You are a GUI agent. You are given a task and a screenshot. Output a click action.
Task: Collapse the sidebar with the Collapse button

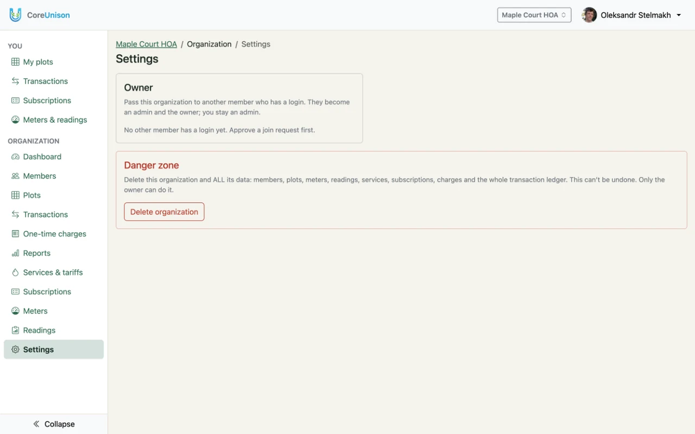coord(54,424)
